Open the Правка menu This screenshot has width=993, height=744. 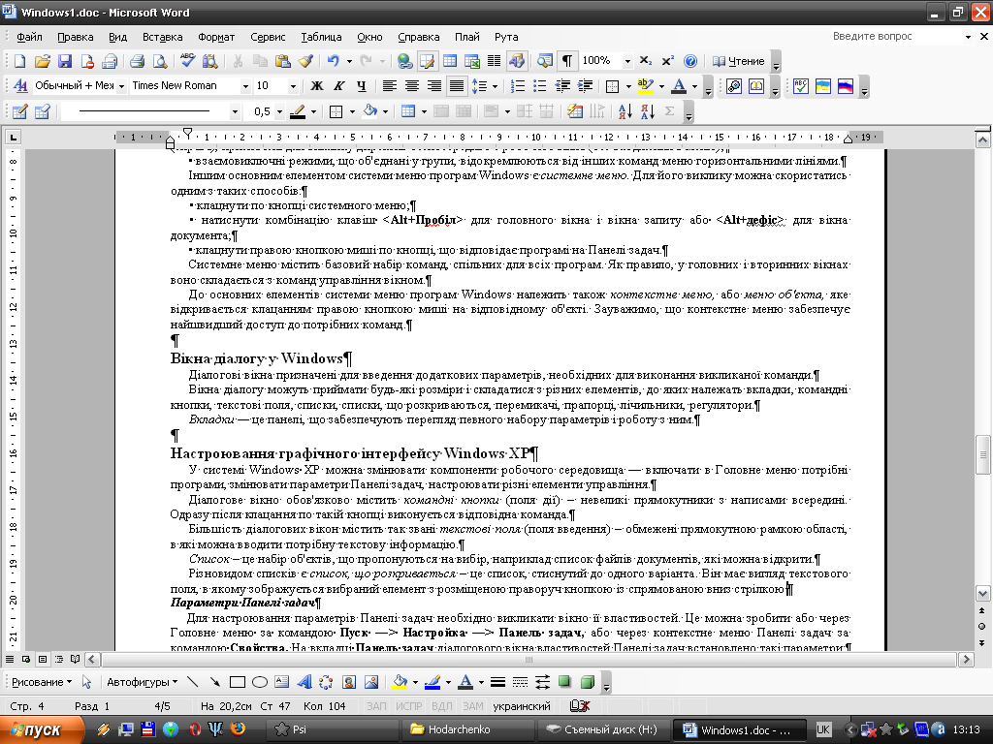pyautogui.click(x=76, y=37)
